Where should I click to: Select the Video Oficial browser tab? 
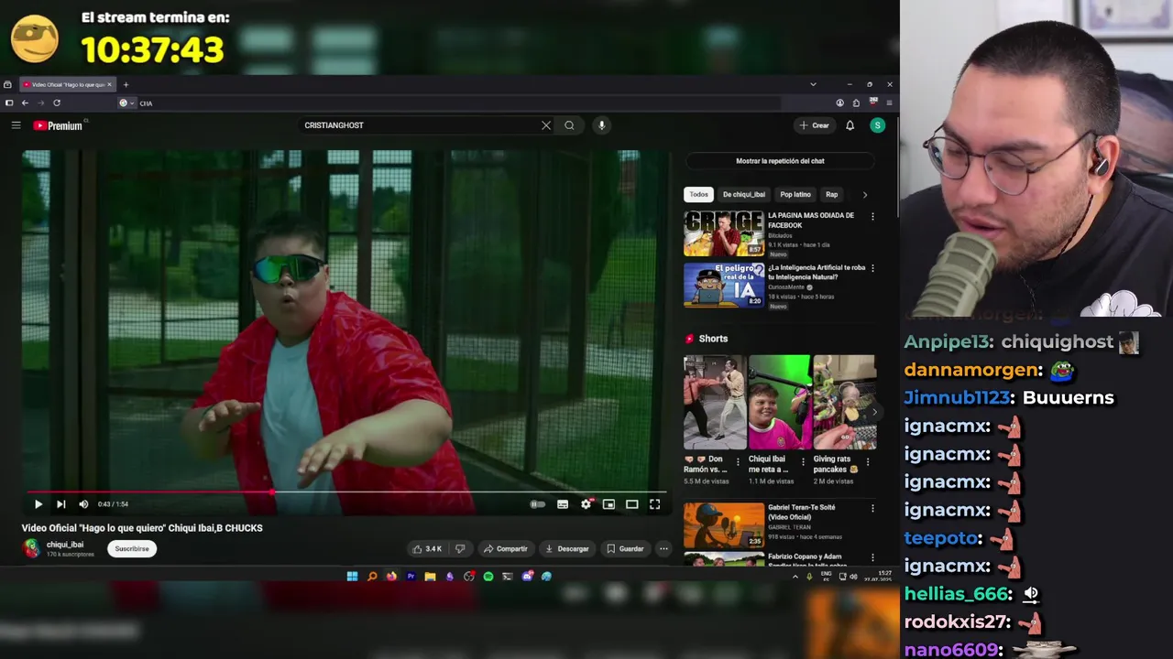tap(66, 85)
